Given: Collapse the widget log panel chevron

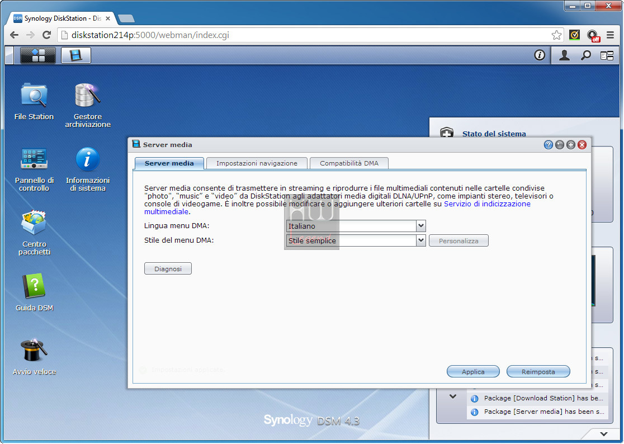Looking at the screenshot, I should tap(452, 396).
